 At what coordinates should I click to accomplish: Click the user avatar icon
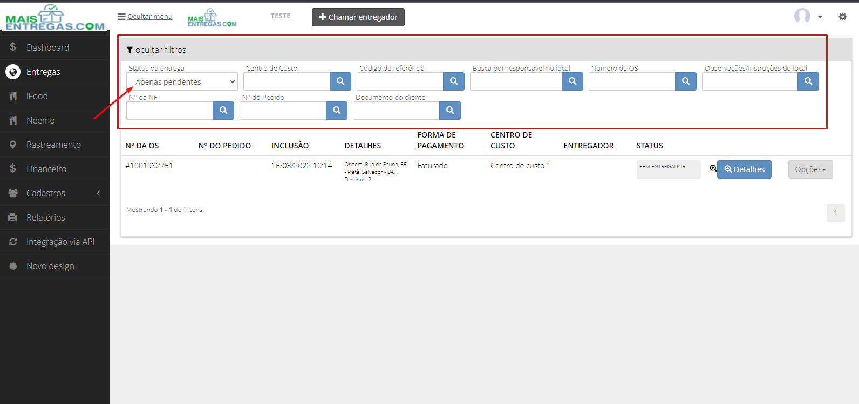[x=802, y=16]
